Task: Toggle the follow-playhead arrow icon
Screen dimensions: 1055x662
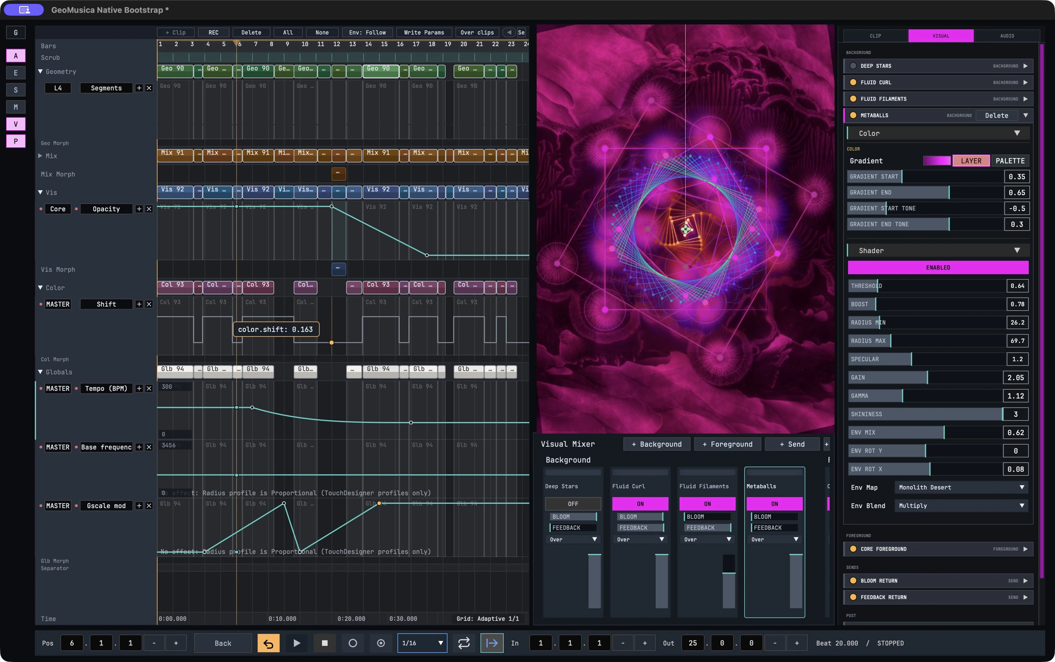Action: click(491, 643)
